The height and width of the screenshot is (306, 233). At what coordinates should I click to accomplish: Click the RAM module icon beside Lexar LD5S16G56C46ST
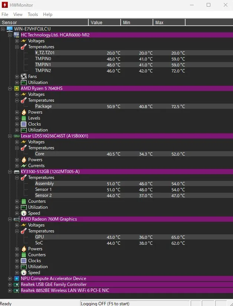tap(17, 136)
